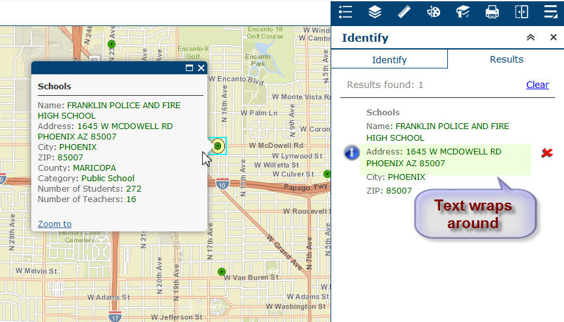Click the highlighted school marker on map

218,146
